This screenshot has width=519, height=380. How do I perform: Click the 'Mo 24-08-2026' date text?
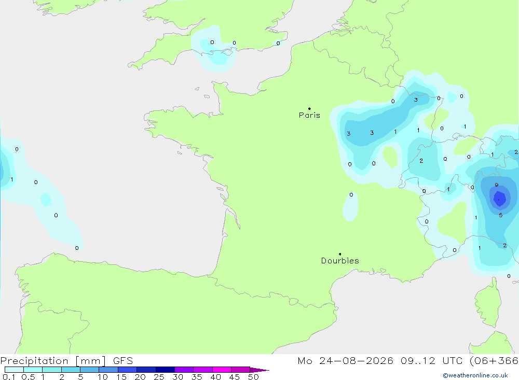pos(345,360)
